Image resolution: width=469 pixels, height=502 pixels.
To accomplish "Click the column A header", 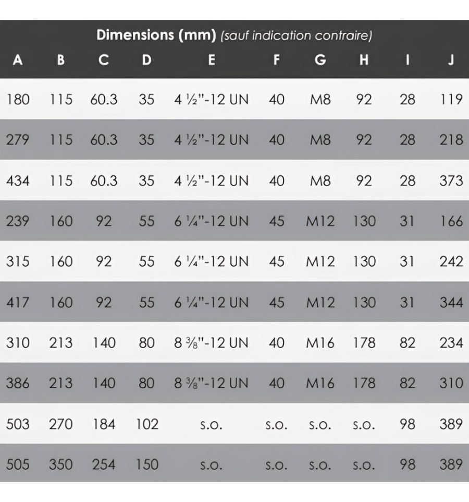I will pos(18,60).
